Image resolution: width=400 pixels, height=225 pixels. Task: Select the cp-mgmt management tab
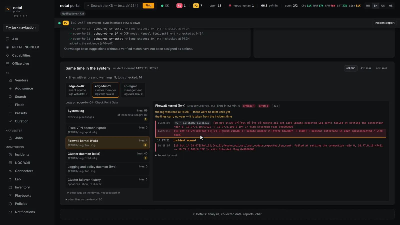point(133,90)
